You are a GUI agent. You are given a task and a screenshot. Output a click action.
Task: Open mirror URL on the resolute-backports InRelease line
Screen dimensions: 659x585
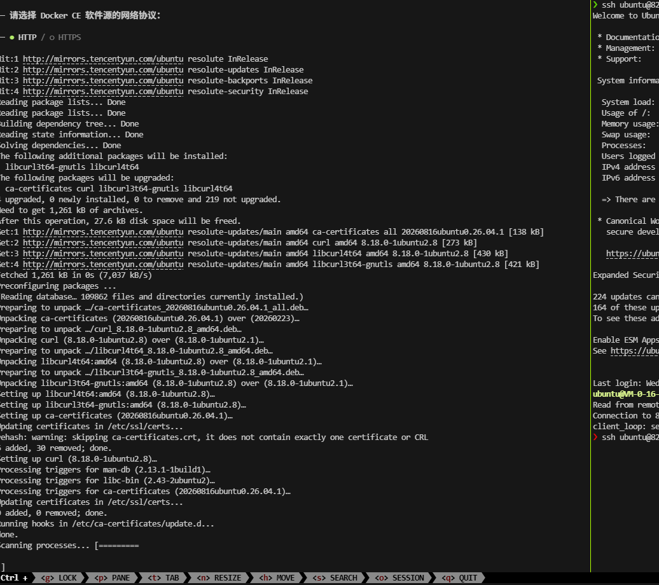(103, 81)
